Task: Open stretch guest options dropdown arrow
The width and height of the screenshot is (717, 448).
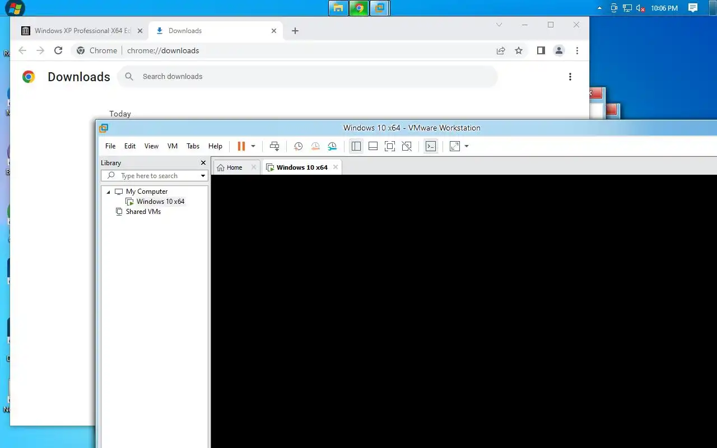Action: pyautogui.click(x=467, y=146)
